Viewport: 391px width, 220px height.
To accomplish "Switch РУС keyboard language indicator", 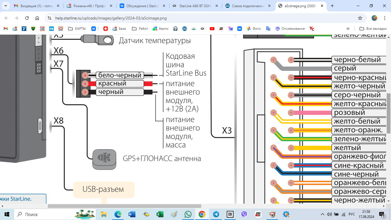I will [351, 214].
